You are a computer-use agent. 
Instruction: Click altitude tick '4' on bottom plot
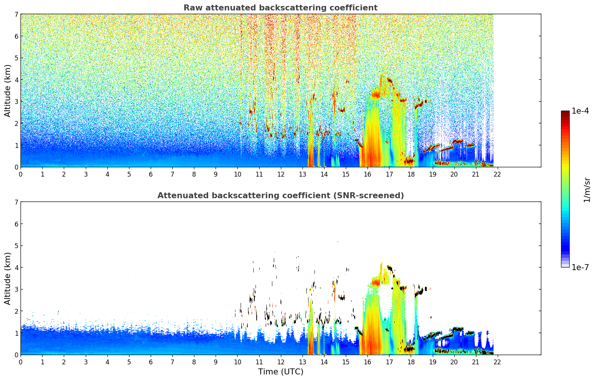tap(16, 267)
